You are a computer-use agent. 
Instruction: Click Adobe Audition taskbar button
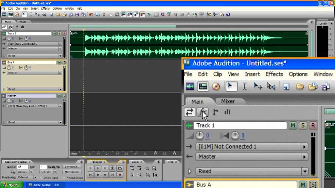[x=45, y=185]
